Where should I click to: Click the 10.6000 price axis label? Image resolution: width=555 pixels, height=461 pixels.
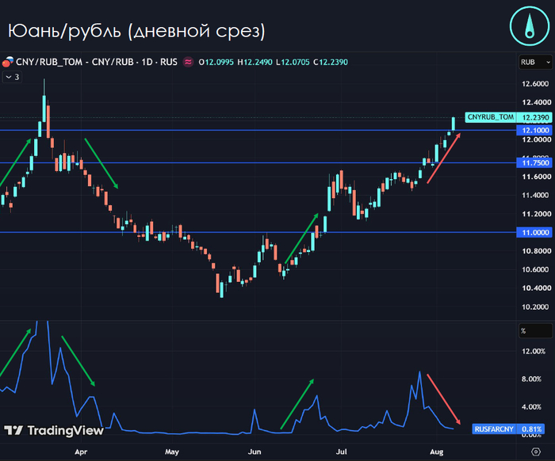535,270
